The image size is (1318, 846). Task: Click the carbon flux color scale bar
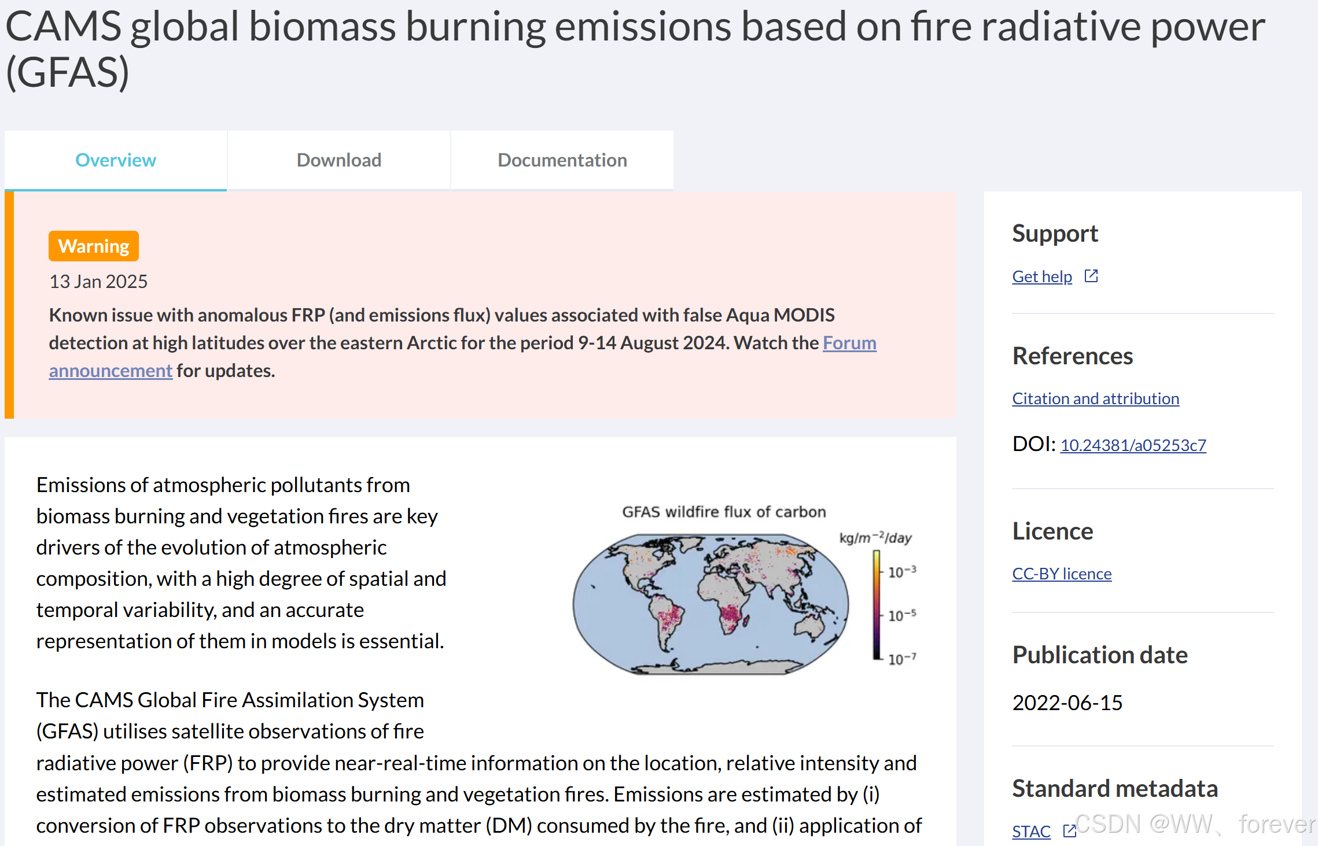click(877, 604)
